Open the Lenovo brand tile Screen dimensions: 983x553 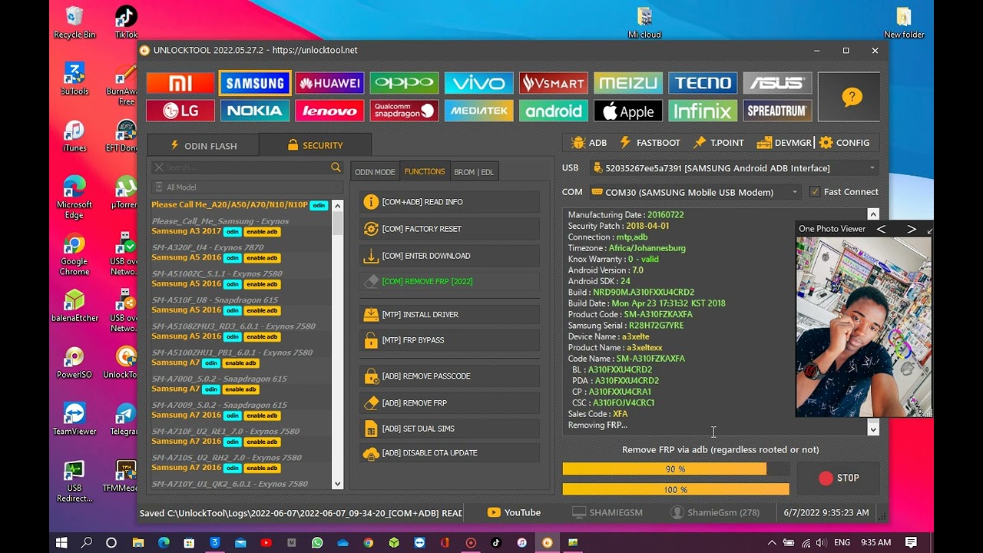click(329, 111)
